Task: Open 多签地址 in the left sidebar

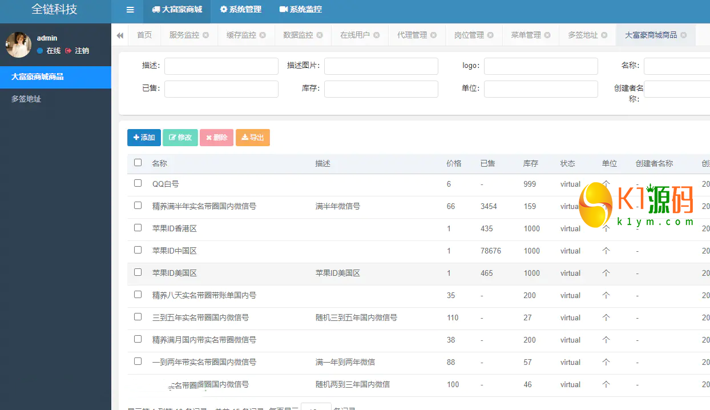Action: (26, 99)
